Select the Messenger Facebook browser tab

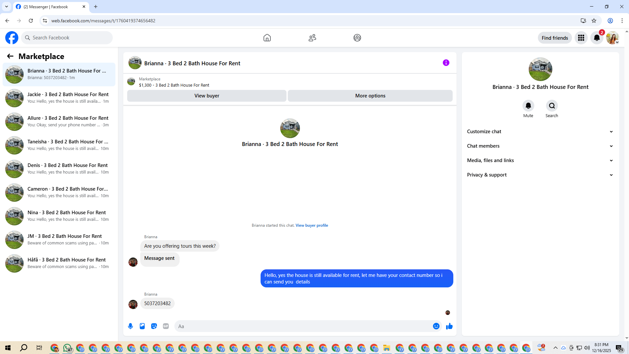[x=51, y=7]
